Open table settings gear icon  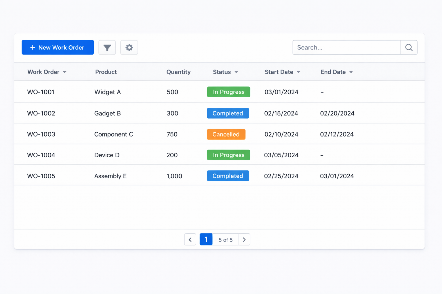pyautogui.click(x=129, y=48)
